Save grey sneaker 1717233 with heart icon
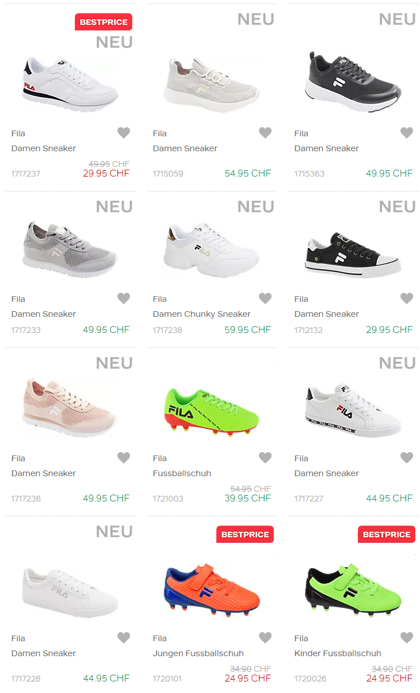 coord(124,298)
